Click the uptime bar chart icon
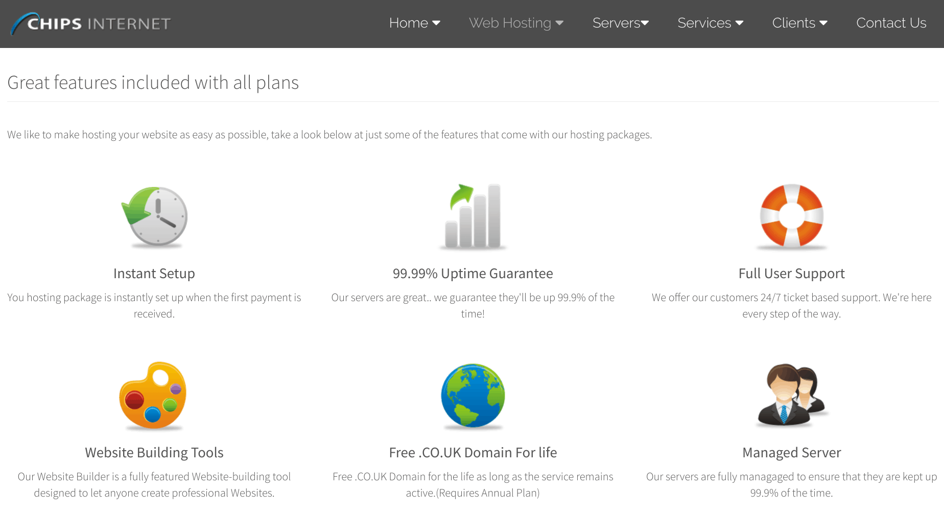This screenshot has width=944, height=515. (473, 217)
